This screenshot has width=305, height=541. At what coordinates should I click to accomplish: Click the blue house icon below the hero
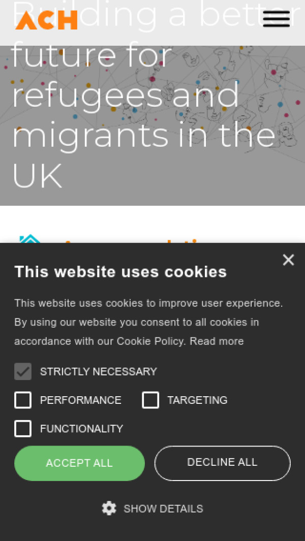tap(29, 239)
